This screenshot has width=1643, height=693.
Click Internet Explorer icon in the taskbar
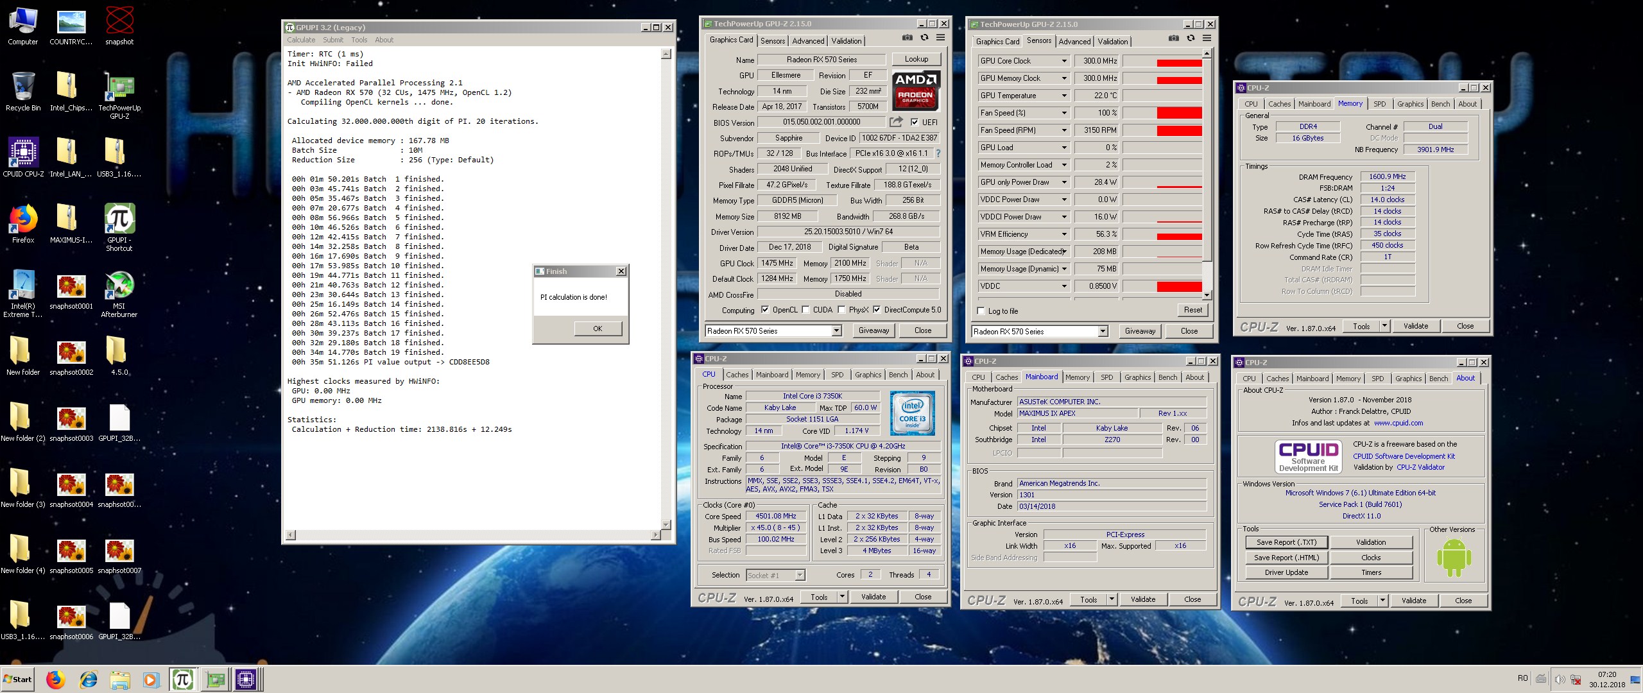coord(88,680)
